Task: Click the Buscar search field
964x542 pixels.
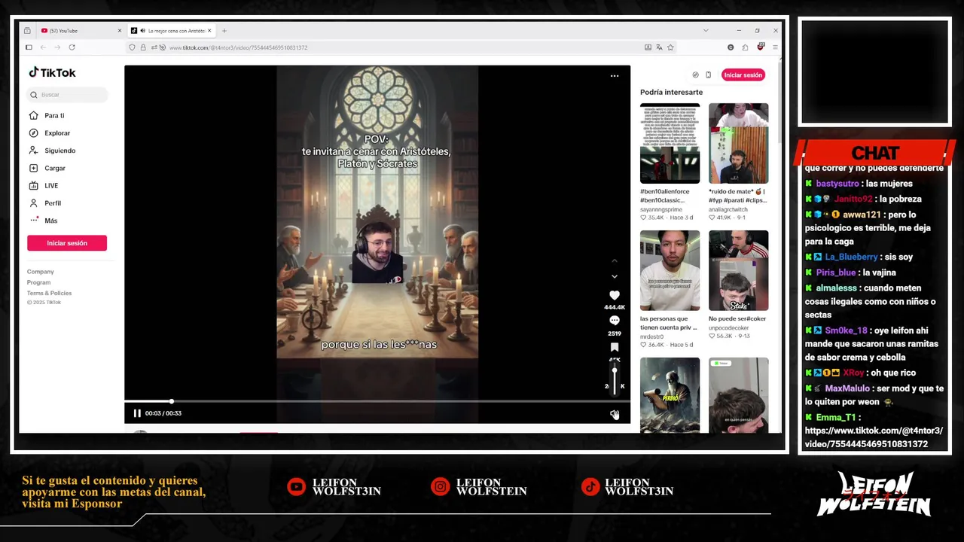Action: 68,95
